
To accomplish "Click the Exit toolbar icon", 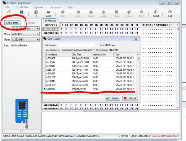I will point(170,14).
